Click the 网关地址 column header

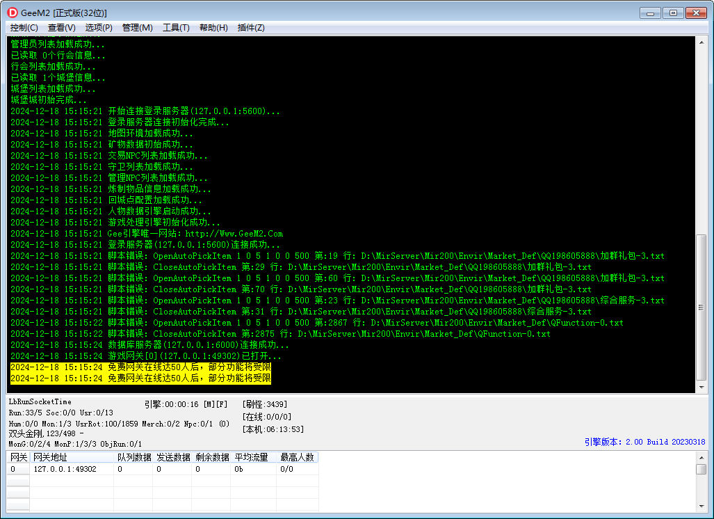(72, 457)
